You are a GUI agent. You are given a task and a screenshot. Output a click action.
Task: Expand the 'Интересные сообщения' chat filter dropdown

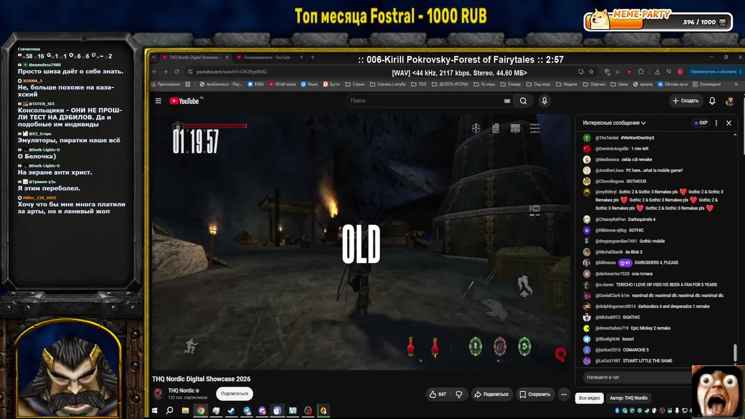coord(614,123)
